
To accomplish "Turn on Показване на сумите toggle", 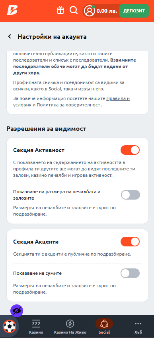I will point(130,273).
